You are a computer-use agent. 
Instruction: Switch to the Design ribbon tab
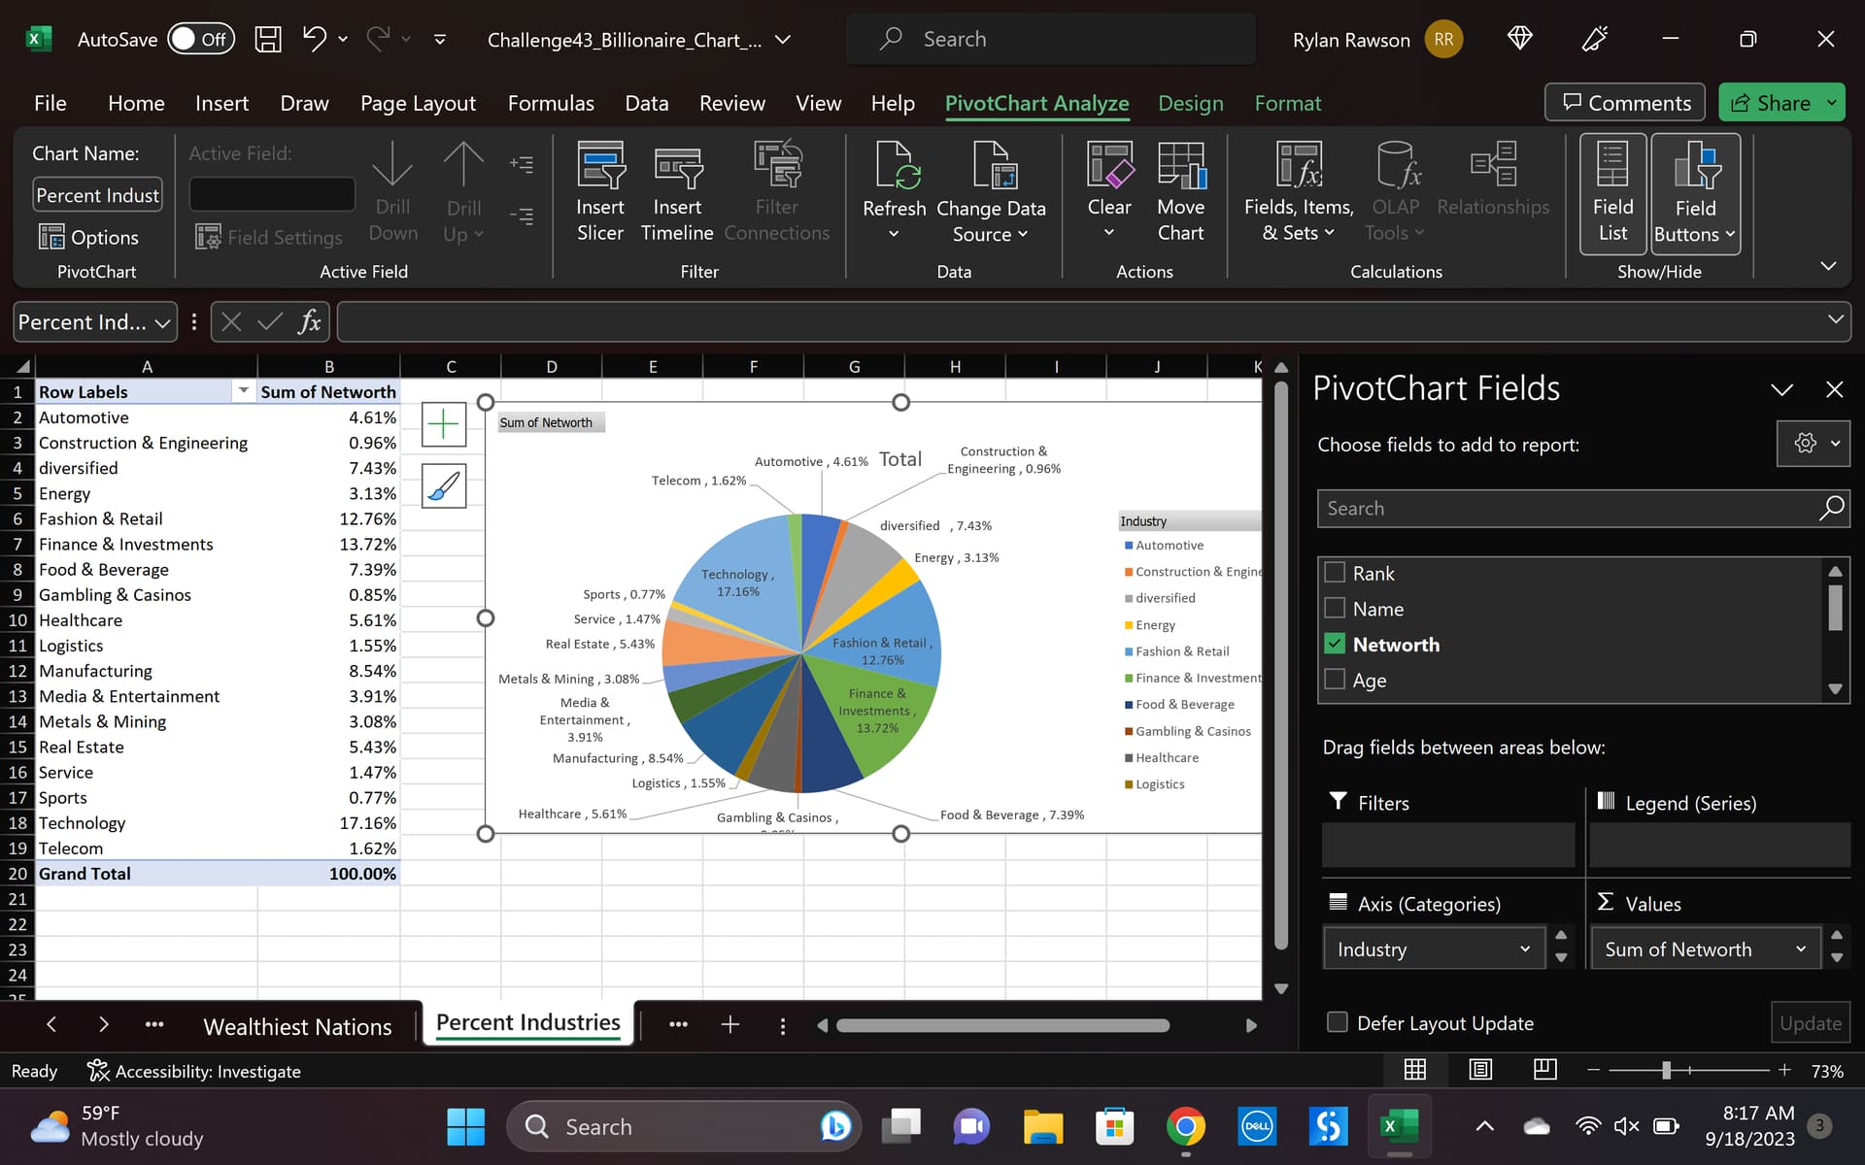(x=1190, y=103)
